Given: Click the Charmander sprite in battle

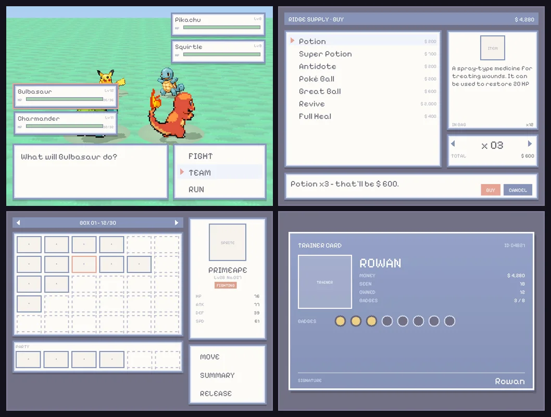Looking at the screenshot, I should [172, 114].
